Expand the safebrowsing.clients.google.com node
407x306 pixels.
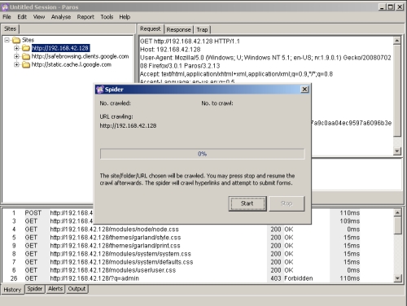[x=16, y=56]
